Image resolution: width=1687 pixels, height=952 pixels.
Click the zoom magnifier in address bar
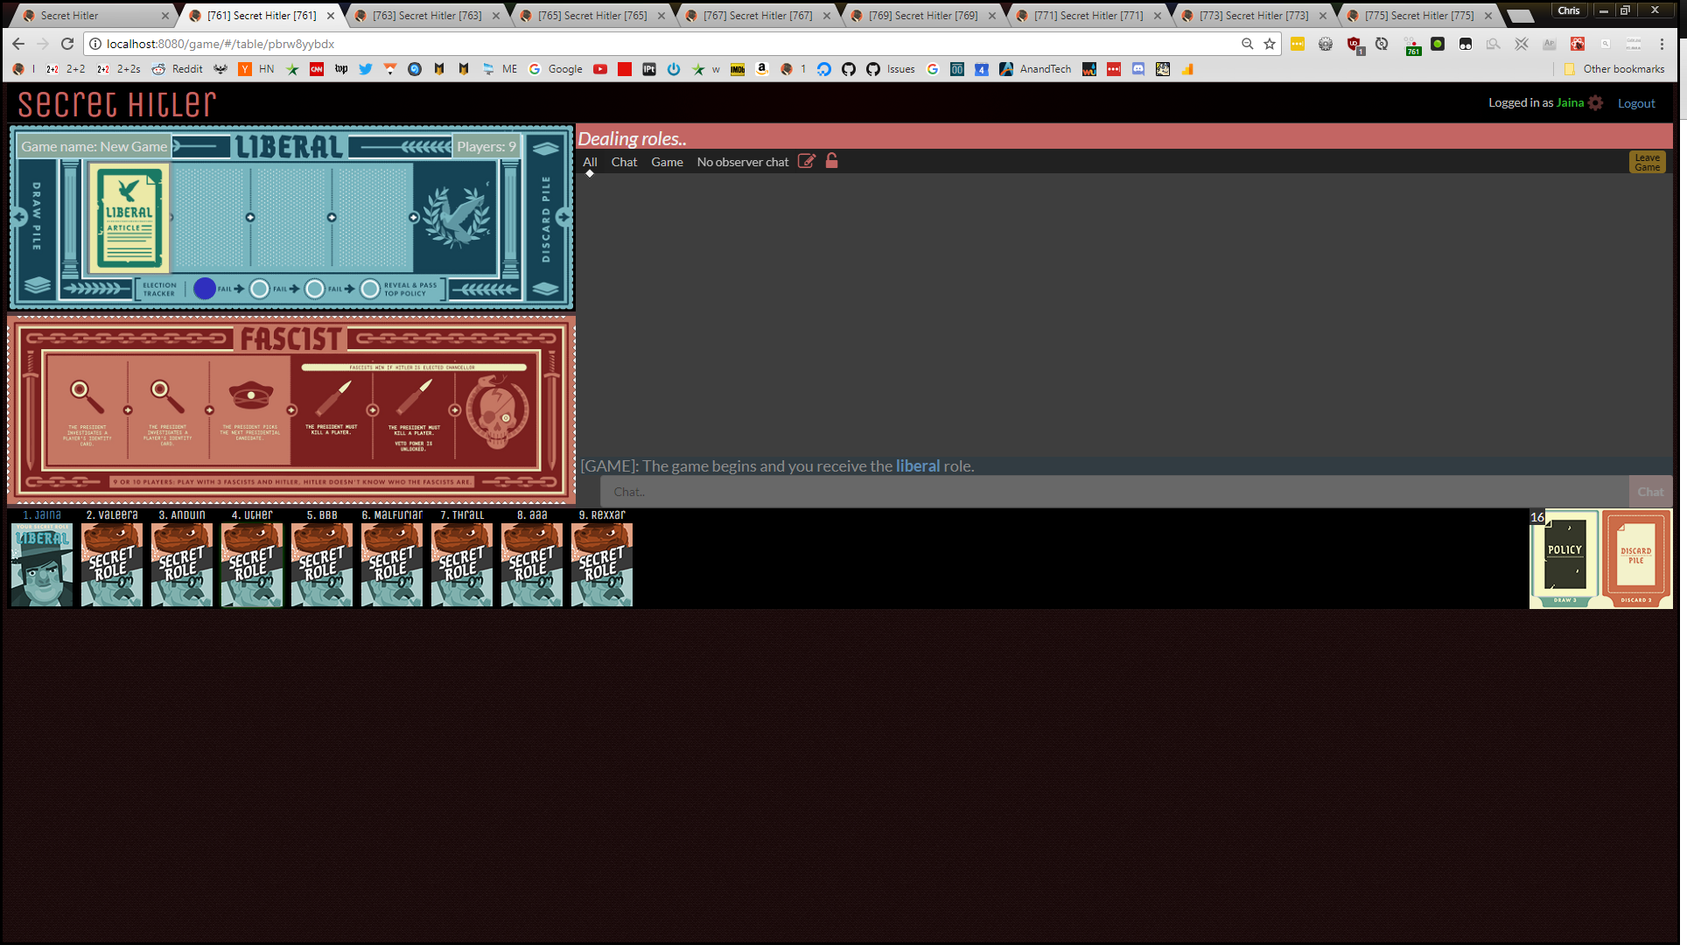coord(1247,44)
